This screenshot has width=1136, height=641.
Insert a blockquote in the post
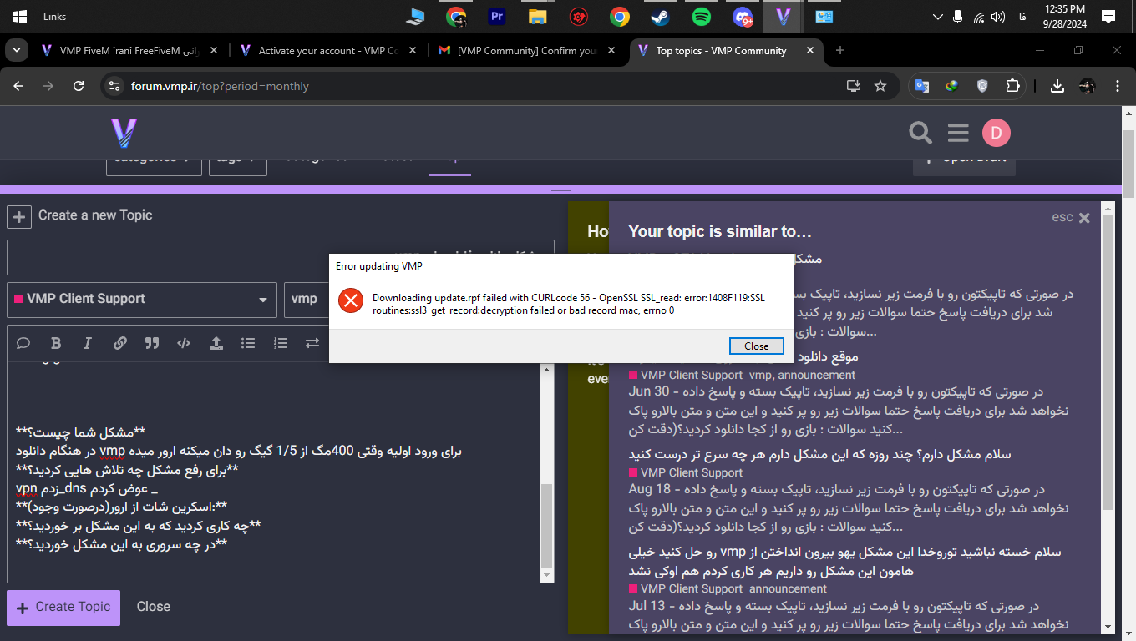[152, 343]
